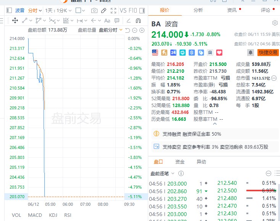The width and height of the screenshot is (280, 221).
Task: Select the VOL indicator
Action: tap(16, 215)
